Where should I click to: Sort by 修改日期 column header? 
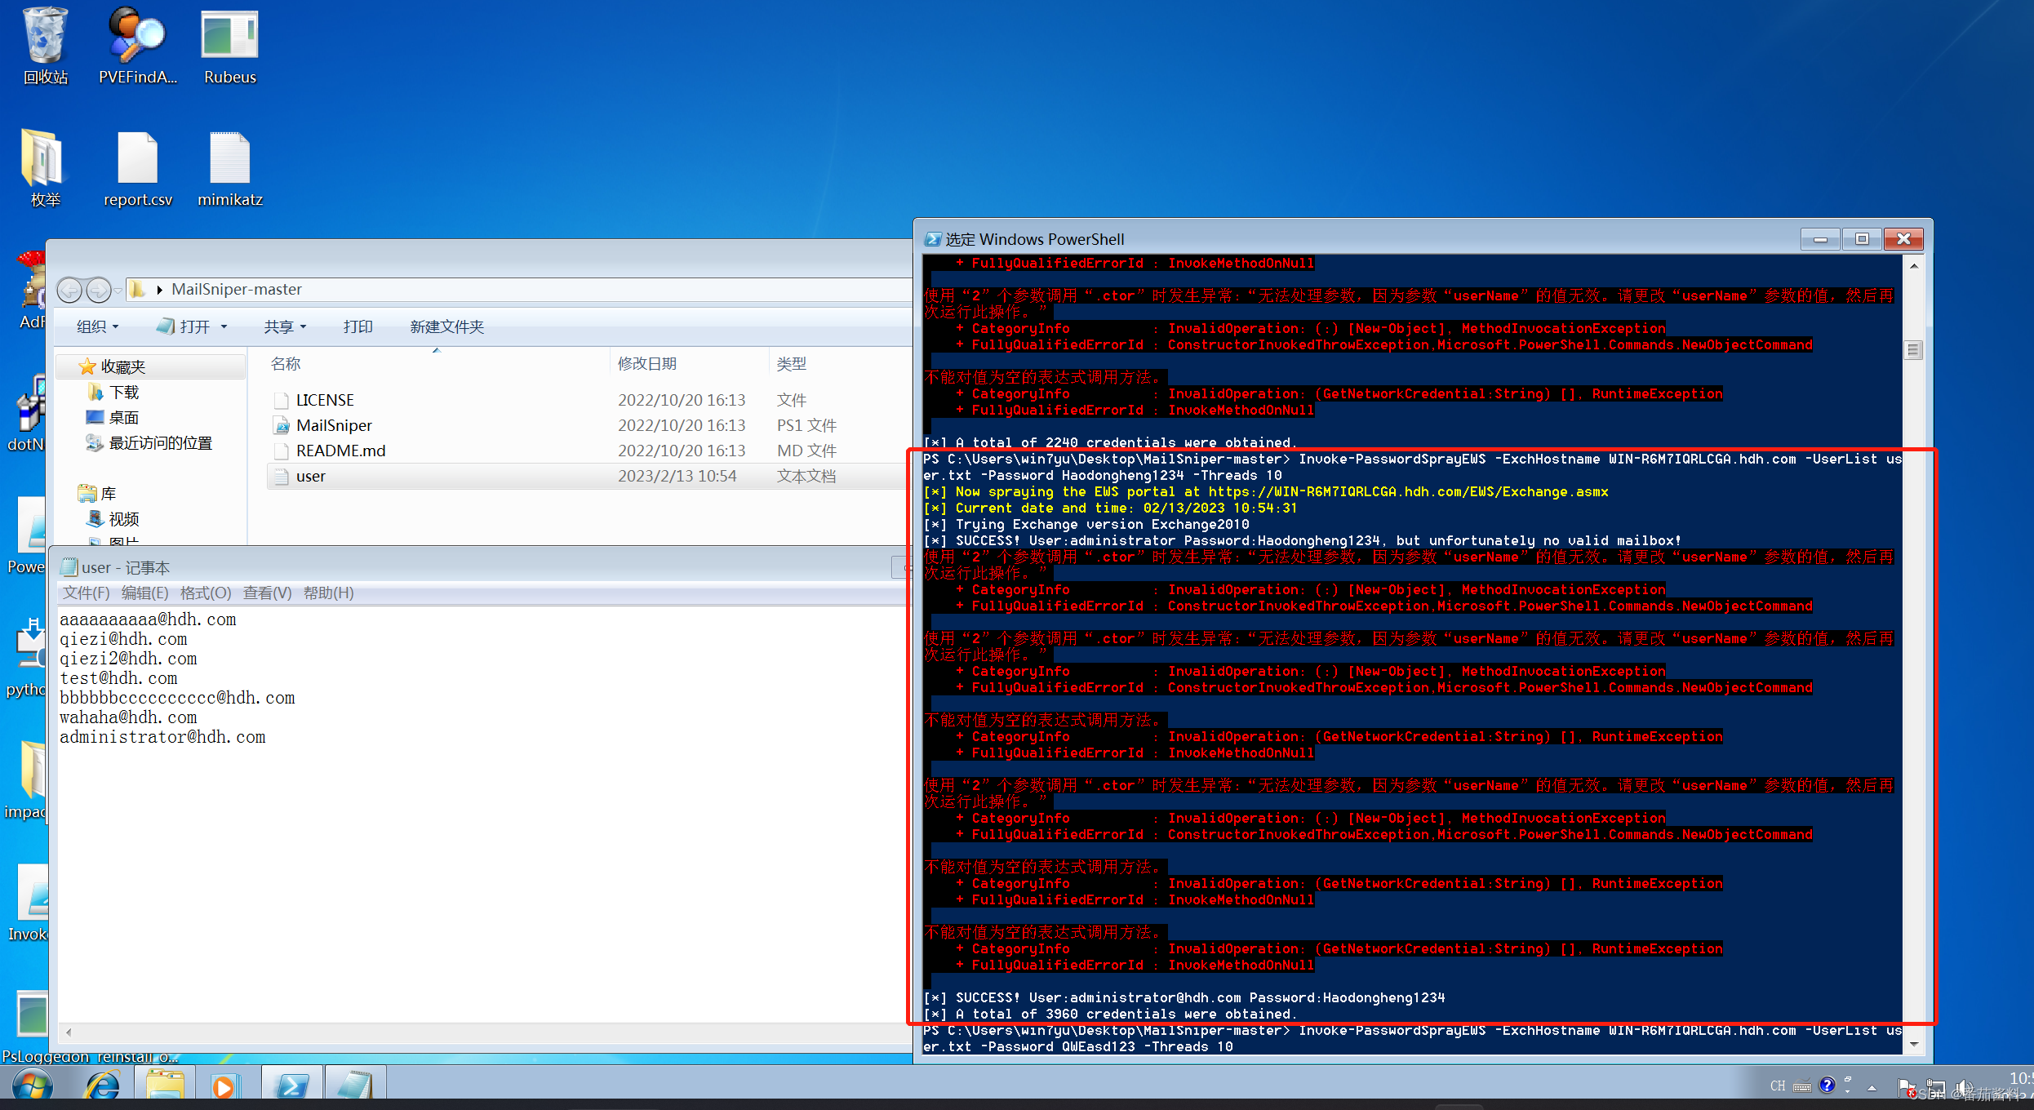click(x=647, y=363)
